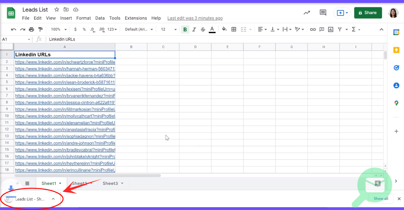Print the spreadsheet using printer icon
The image size is (404, 210).
point(31,29)
